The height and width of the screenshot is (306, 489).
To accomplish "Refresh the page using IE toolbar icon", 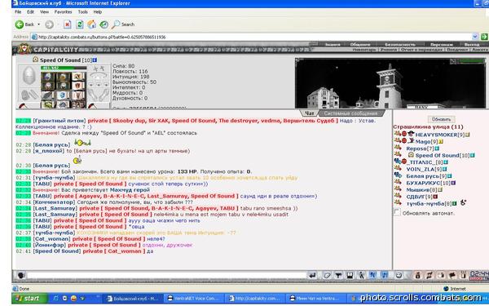I will tap(80, 24).
